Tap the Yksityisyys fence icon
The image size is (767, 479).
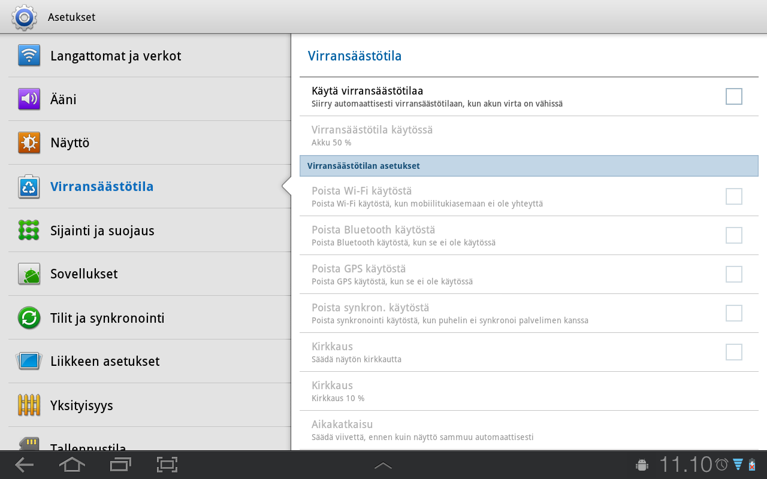[x=29, y=405]
